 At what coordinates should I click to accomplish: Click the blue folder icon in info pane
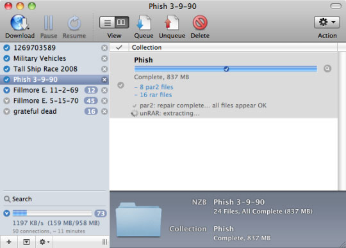coord(138,220)
